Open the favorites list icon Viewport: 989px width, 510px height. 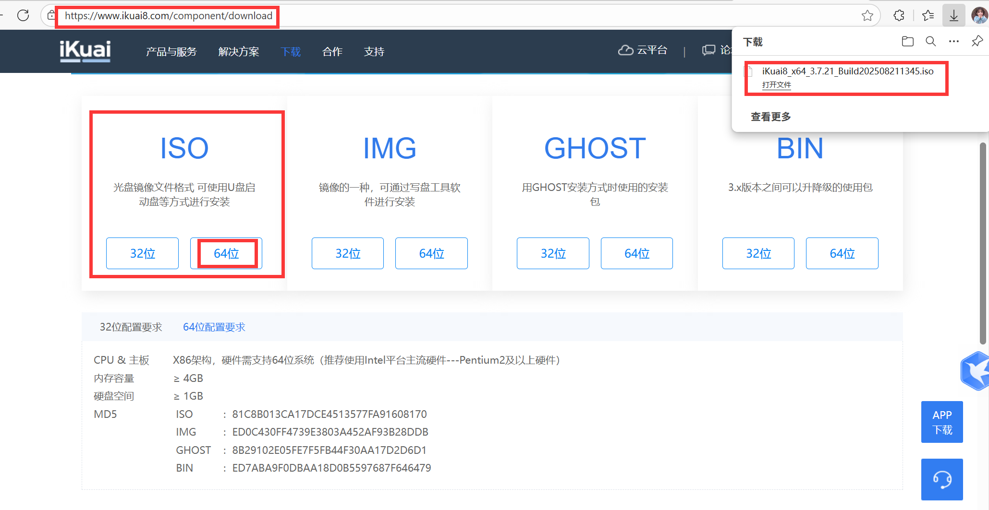(x=928, y=16)
